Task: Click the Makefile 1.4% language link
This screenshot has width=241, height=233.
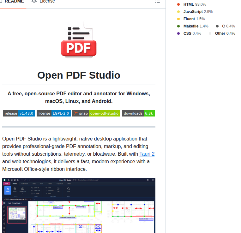Action: [193, 26]
